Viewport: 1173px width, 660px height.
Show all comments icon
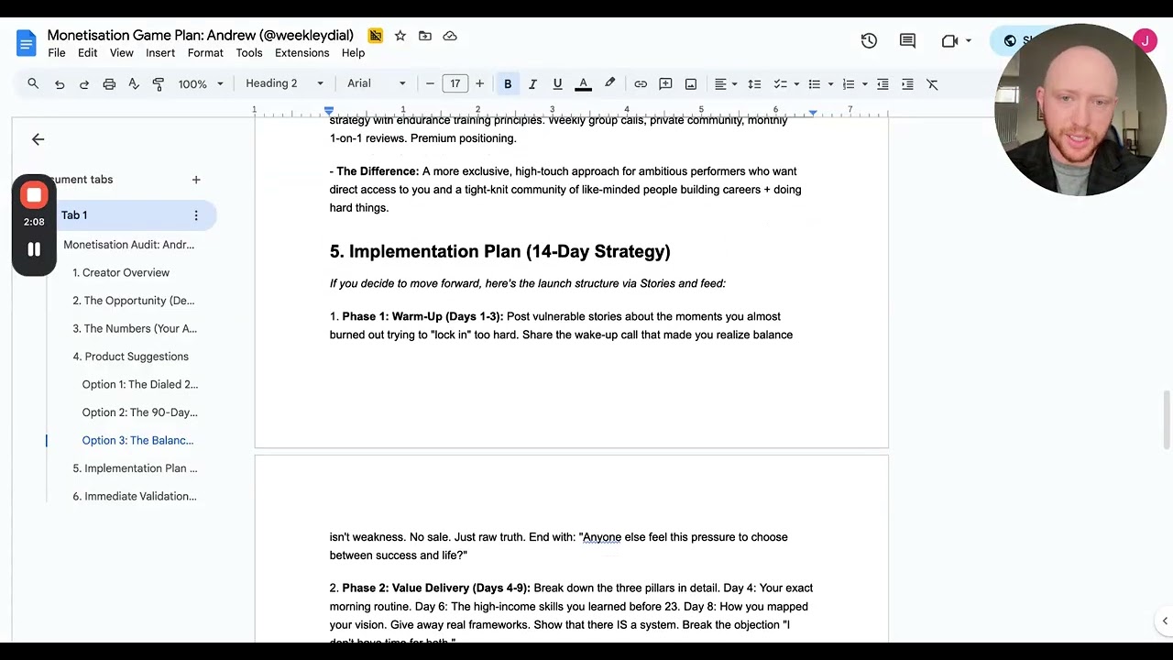coord(907,40)
